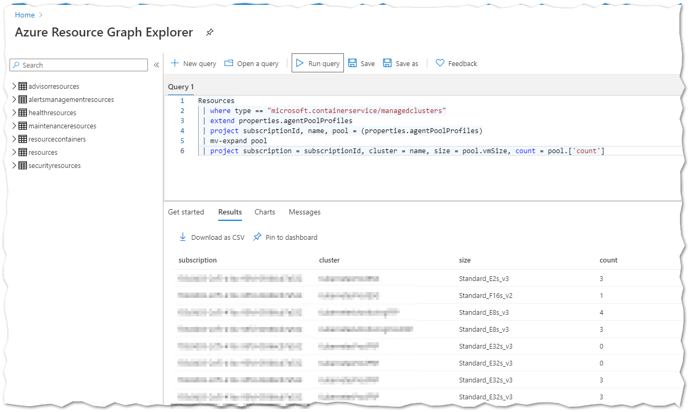
Task: Switch to the Get started tab
Action: pos(186,212)
